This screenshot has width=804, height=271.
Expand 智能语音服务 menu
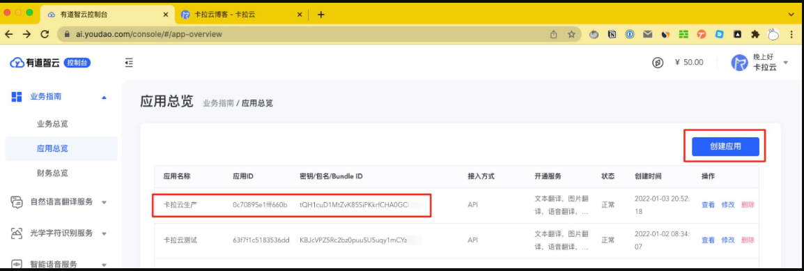pyautogui.click(x=105, y=265)
